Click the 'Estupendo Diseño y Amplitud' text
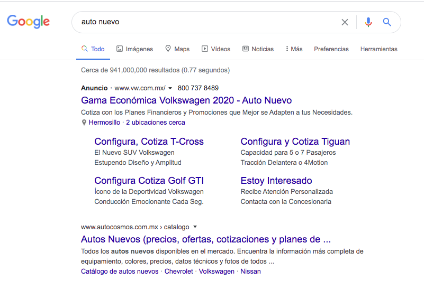The width and height of the screenshot is (424, 290). [138, 163]
